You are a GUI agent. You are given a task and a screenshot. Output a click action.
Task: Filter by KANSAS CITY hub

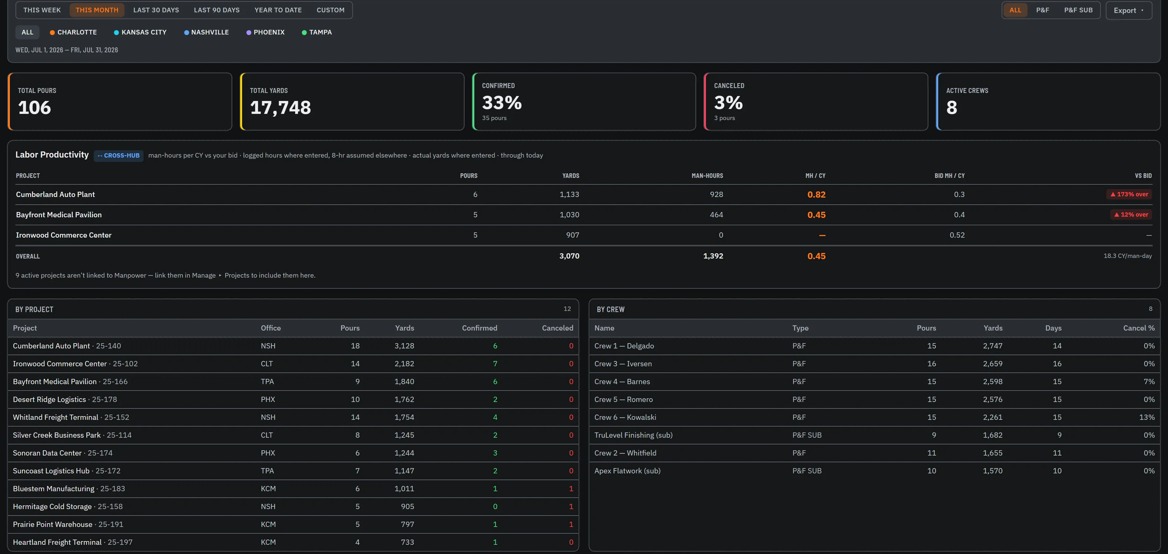coord(140,32)
